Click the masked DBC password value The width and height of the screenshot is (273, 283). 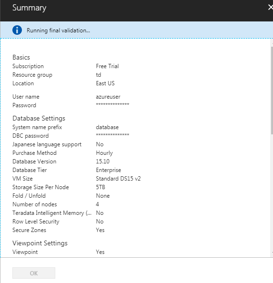click(x=112, y=135)
